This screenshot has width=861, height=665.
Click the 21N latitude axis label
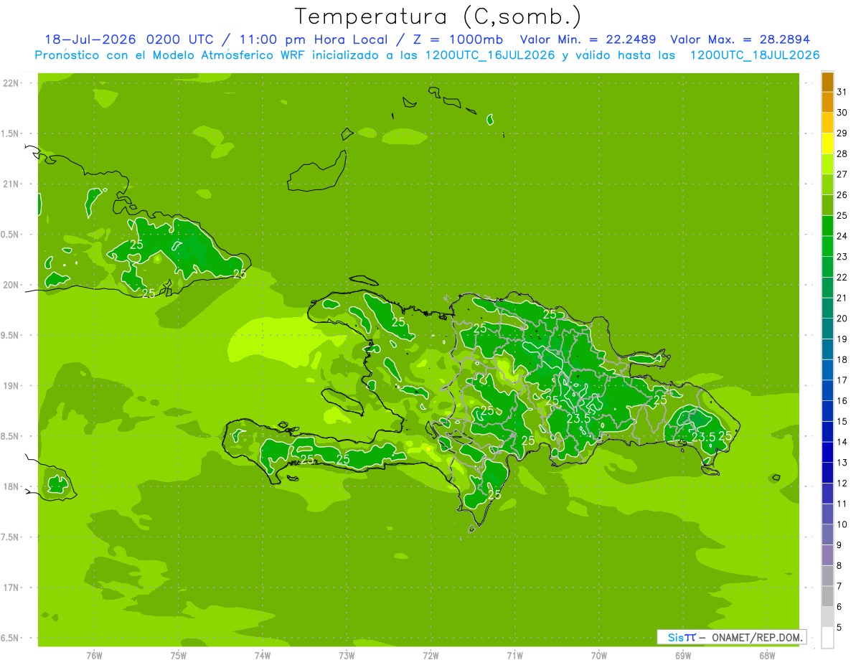(12, 184)
